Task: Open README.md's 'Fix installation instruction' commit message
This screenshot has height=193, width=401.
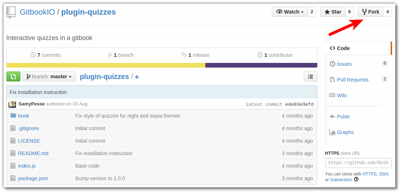Action: coord(104,153)
